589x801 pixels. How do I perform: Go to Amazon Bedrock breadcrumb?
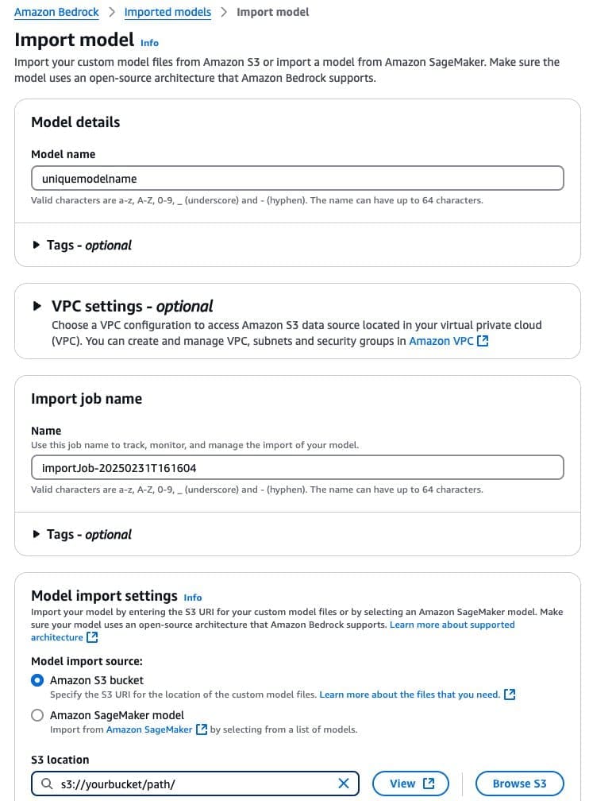coord(56,12)
